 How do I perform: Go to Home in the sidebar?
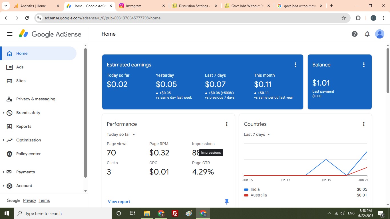[38, 53]
